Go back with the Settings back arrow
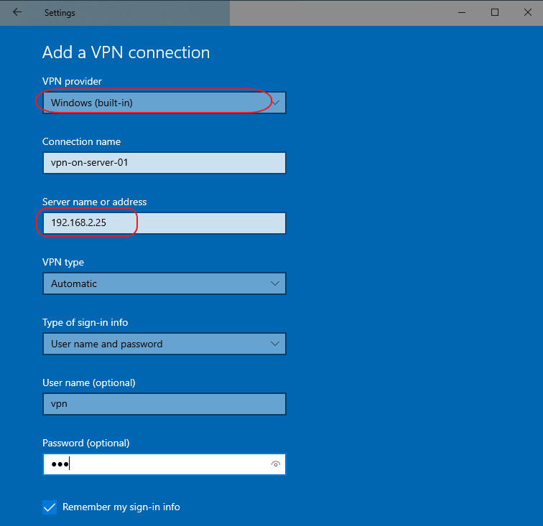The width and height of the screenshot is (543, 526). pos(17,12)
